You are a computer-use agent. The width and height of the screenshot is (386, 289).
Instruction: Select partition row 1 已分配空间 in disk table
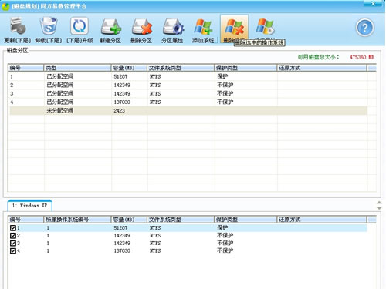188,76
